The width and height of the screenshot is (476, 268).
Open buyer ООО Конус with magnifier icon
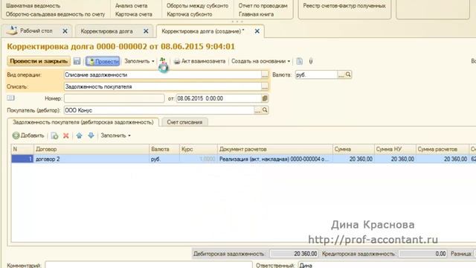[x=265, y=110]
